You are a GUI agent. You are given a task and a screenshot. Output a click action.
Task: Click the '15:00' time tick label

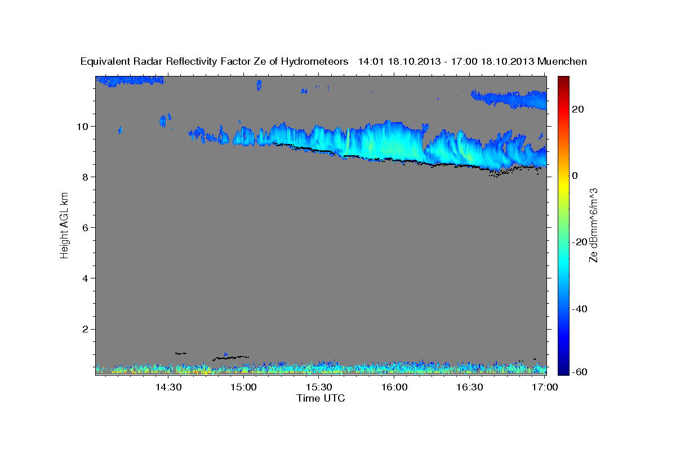(x=244, y=387)
